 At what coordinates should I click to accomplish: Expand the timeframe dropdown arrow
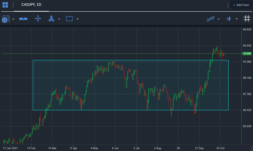click(13, 19)
